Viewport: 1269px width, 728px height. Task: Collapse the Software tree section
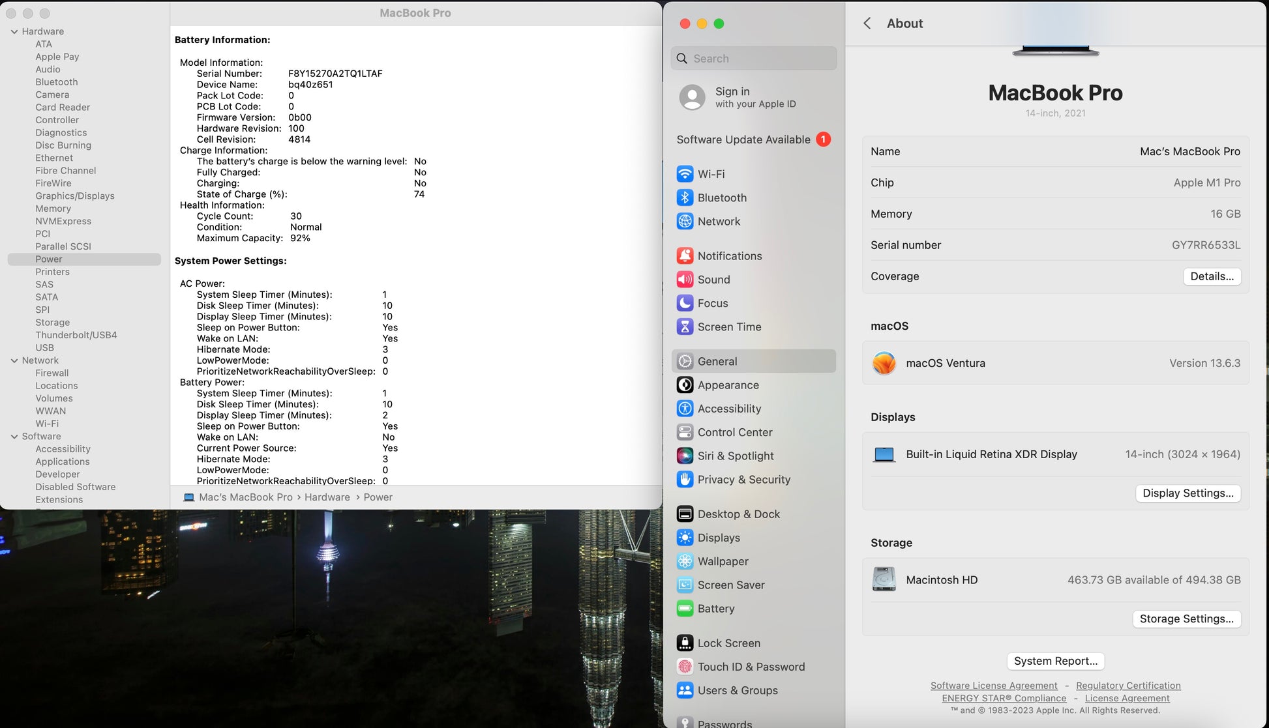(14, 437)
